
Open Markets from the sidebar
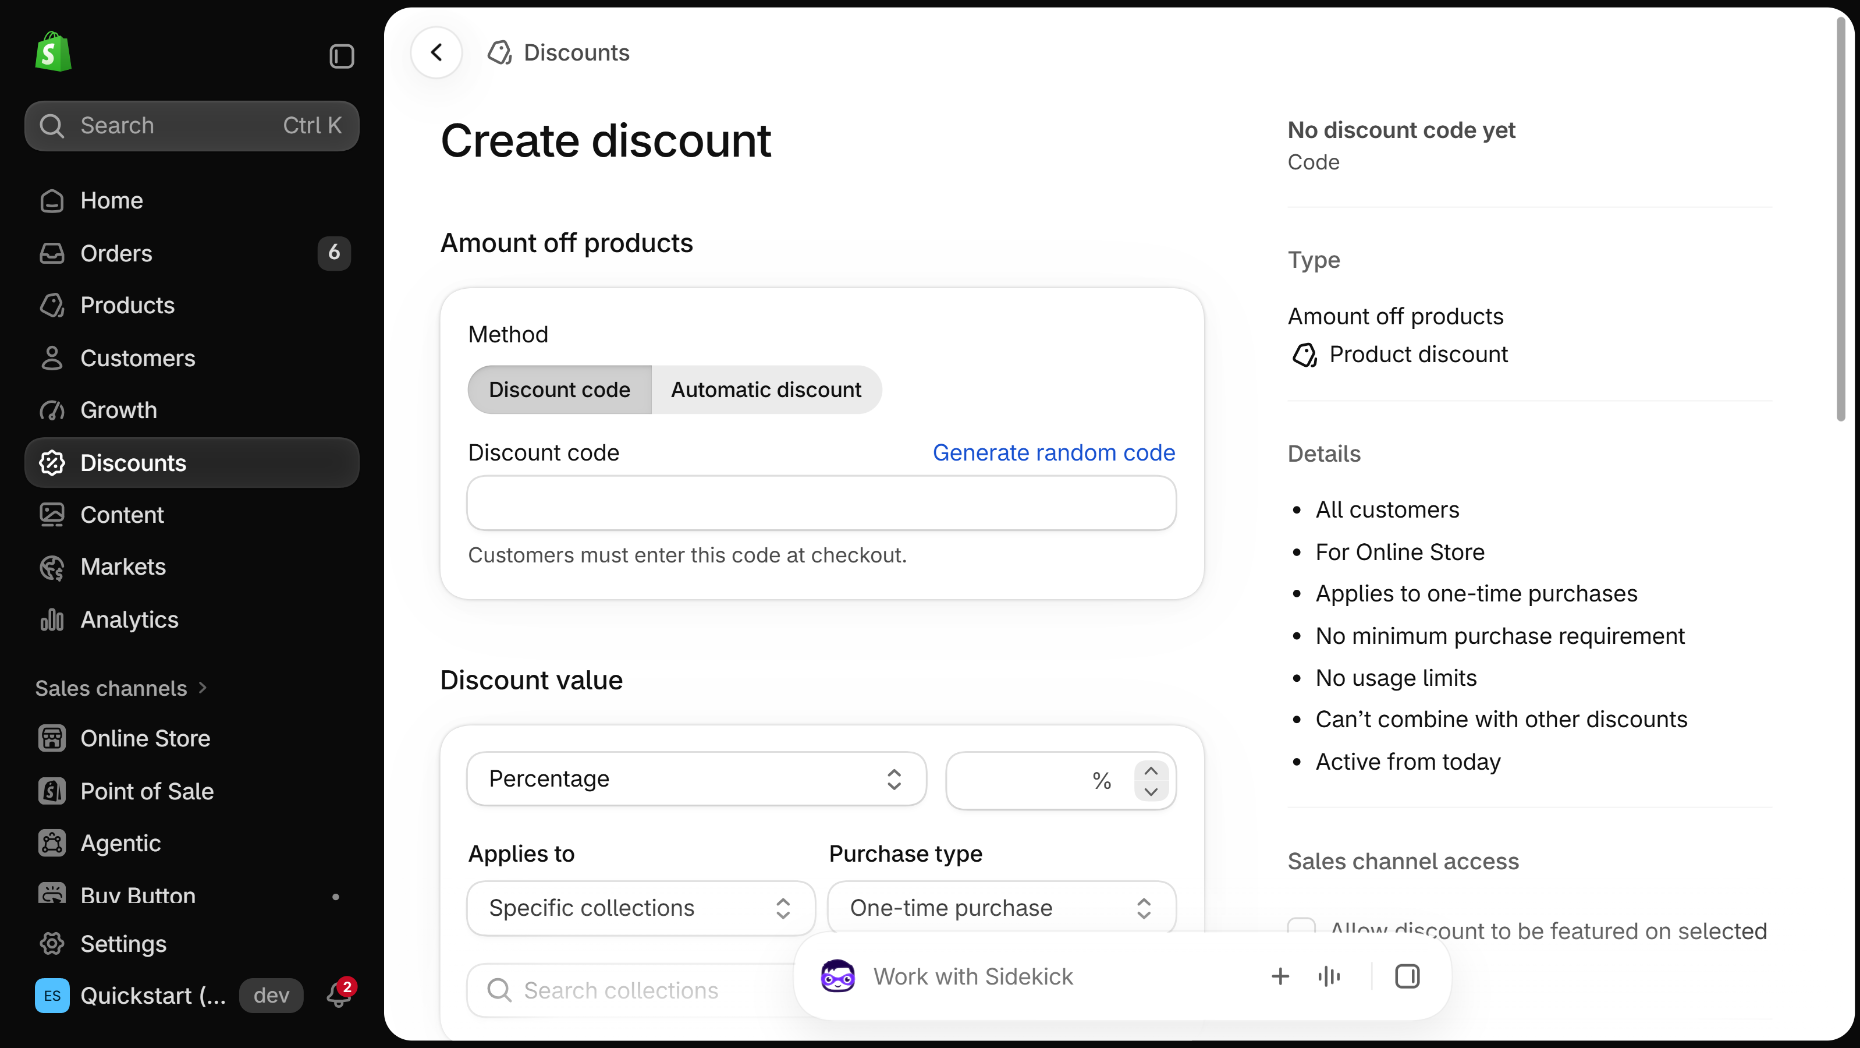coord(191,567)
